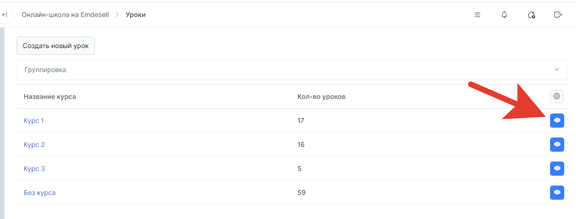View lessons of Курс 3 with eye button
This screenshot has width=576, height=219.
tap(557, 168)
